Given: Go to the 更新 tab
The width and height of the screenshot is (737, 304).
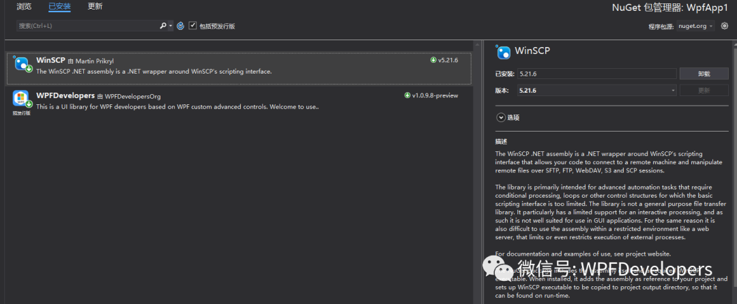Looking at the screenshot, I should [95, 7].
